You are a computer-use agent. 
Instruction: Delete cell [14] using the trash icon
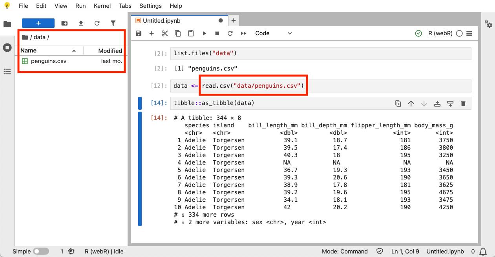[x=463, y=103]
